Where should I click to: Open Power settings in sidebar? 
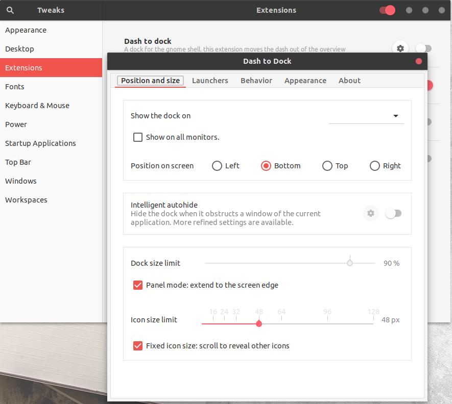51,124
